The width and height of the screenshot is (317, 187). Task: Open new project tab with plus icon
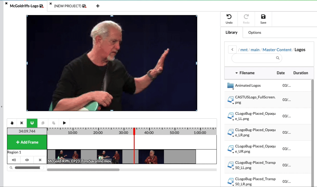[x=98, y=6]
